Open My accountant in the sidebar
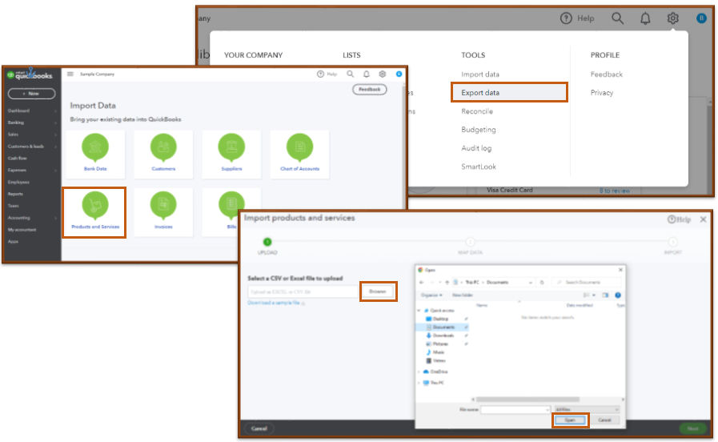Image resolution: width=718 pixels, height=442 pixels. [22, 230]
